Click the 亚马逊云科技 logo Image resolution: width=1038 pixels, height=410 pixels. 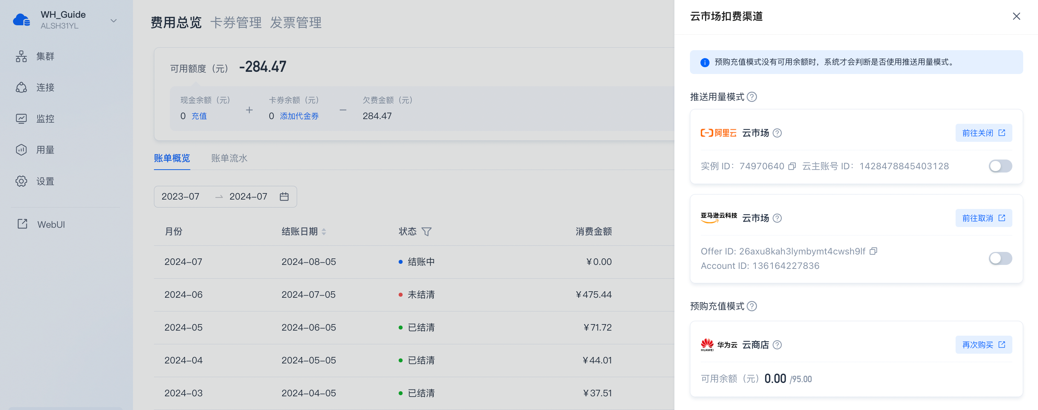click(x=719, y=217)
